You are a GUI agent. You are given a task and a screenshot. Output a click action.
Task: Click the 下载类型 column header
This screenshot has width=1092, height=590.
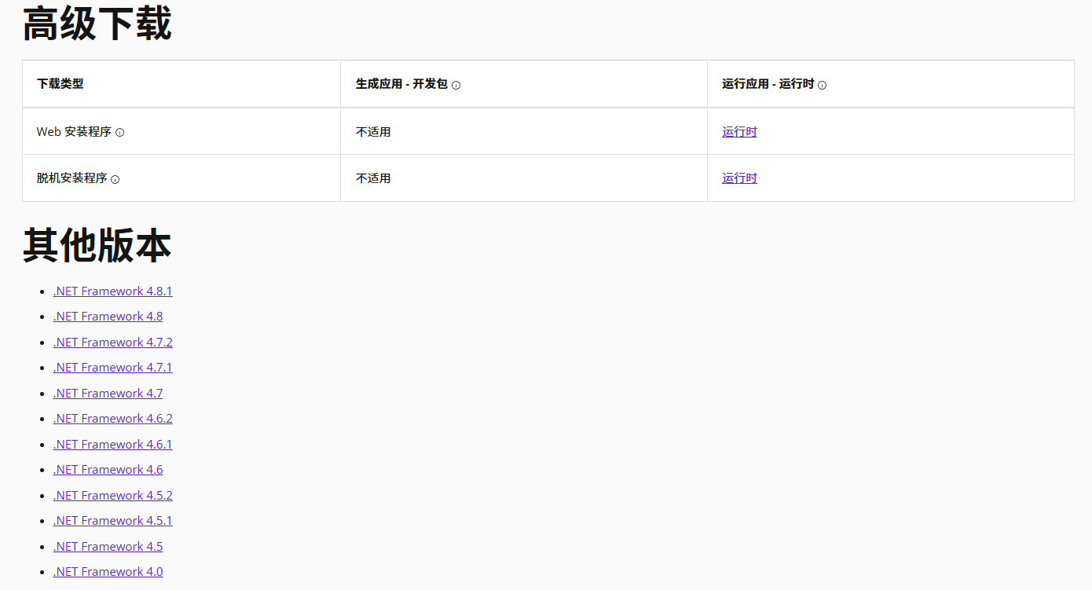[x=60, y=83]
